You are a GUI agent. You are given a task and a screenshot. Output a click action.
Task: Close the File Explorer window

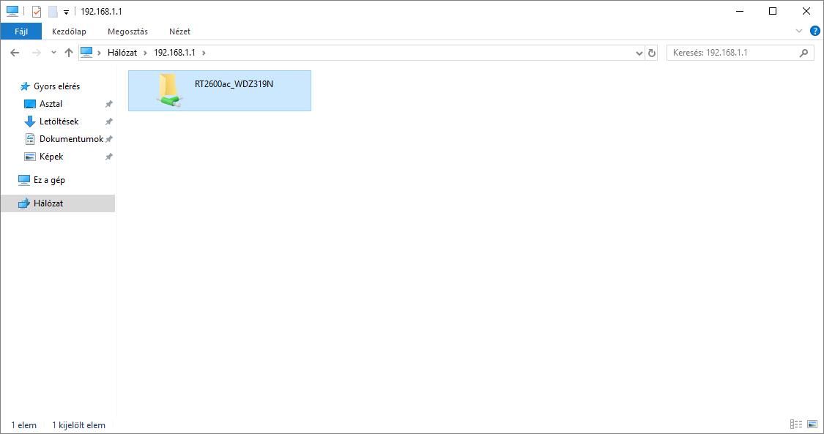(x=806, y=11)
